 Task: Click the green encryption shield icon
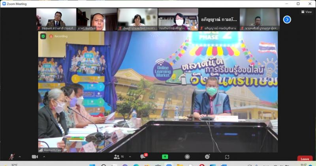[x=43, y=36]
